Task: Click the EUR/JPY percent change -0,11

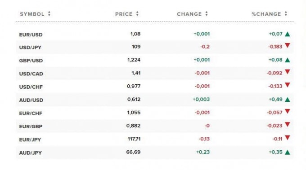Action: (x=277, y=139)
